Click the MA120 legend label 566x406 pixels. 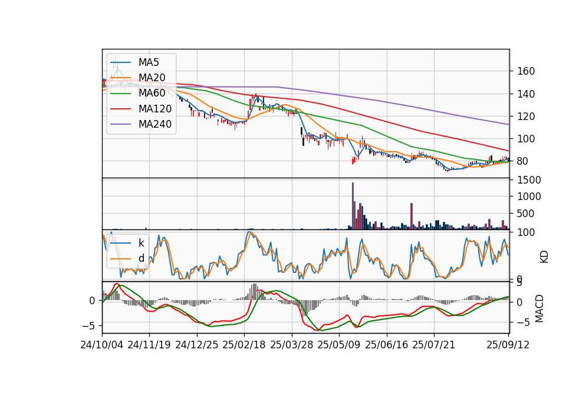(x=155, y=108)
